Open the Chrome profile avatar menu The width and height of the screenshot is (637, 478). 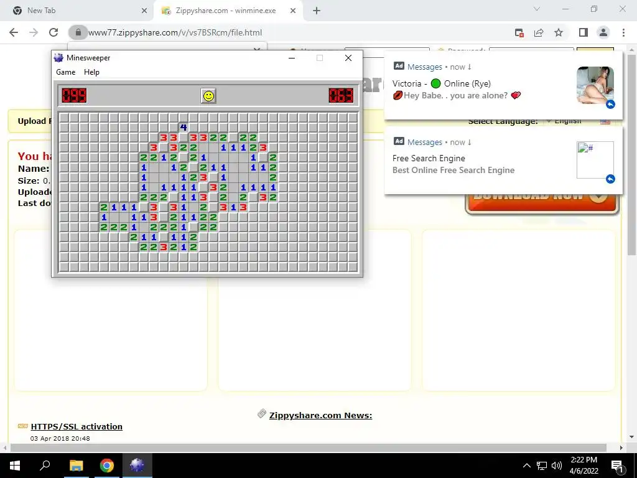click(603, 32)
